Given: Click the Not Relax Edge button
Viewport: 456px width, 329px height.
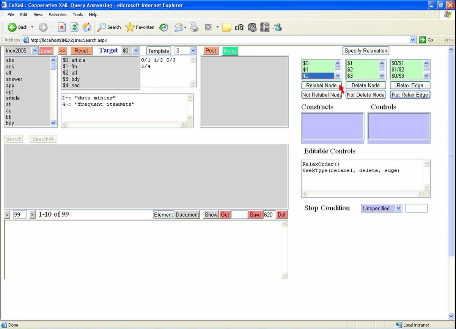Looking at the screenshot, I should coord(410,95).
